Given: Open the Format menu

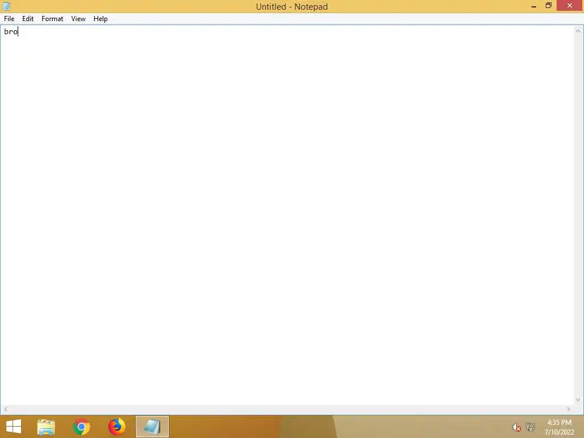Looking at the screenshot, I should tap(52, 19).
